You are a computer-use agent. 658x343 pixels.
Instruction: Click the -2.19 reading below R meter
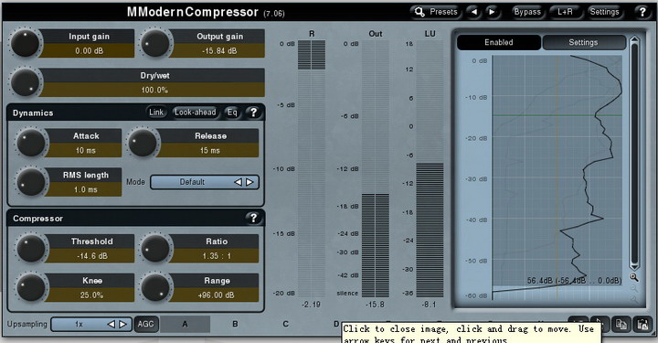(x=311, y=305)
